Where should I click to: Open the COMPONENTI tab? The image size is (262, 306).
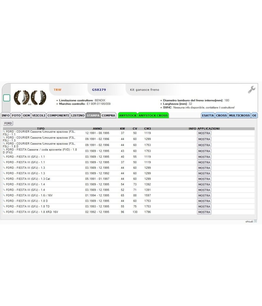click(58, 115)
